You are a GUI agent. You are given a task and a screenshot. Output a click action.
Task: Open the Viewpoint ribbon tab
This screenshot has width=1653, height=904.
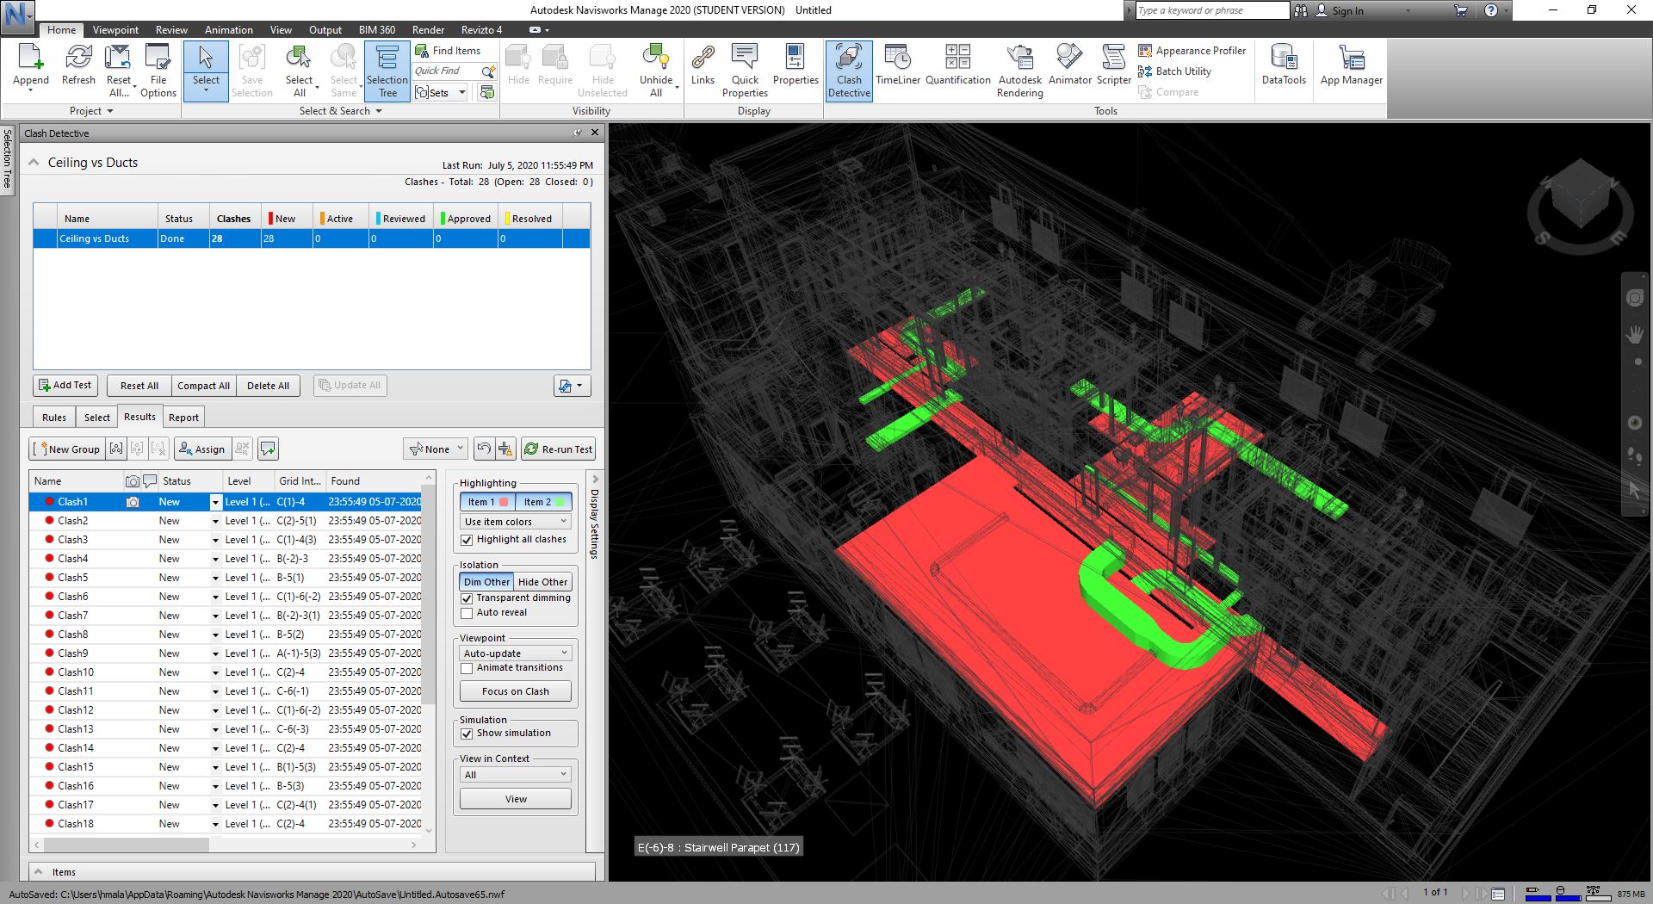[115, 29]
